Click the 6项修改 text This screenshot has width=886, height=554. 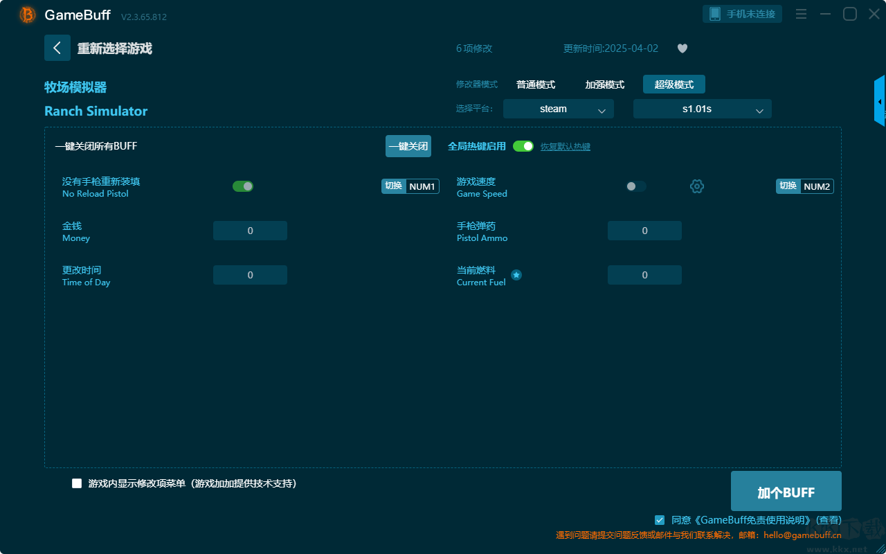(x=474, y=48)
